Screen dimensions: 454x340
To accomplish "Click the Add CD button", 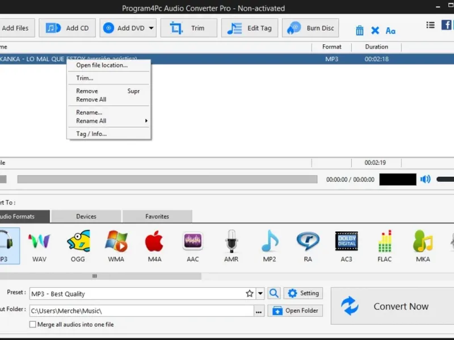I will [67, 28].
